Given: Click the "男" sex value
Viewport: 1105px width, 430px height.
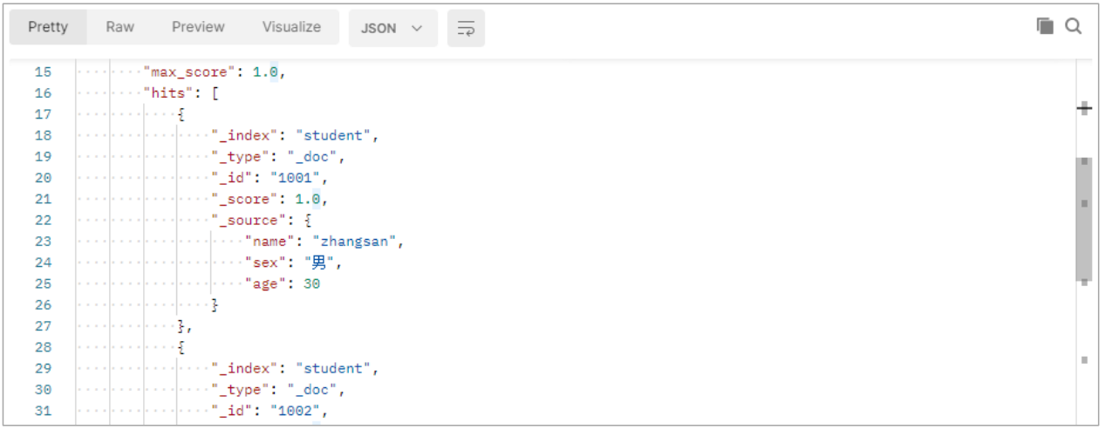Looking at the screenshot, I should coord(318,263).
